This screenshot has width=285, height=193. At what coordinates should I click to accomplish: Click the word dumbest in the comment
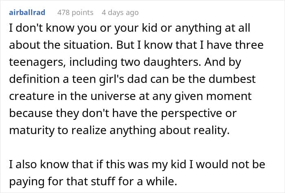pyautogui.click(x=232, y=79)
